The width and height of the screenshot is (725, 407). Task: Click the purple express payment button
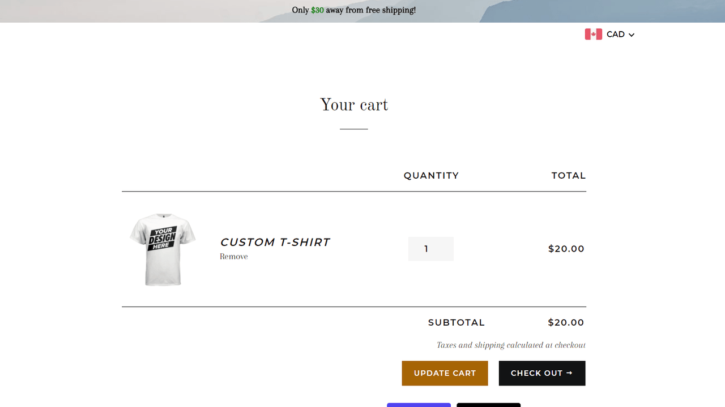419,405
